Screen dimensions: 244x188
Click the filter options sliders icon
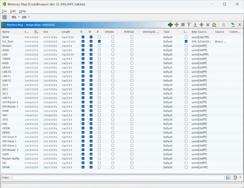(235, 177)
